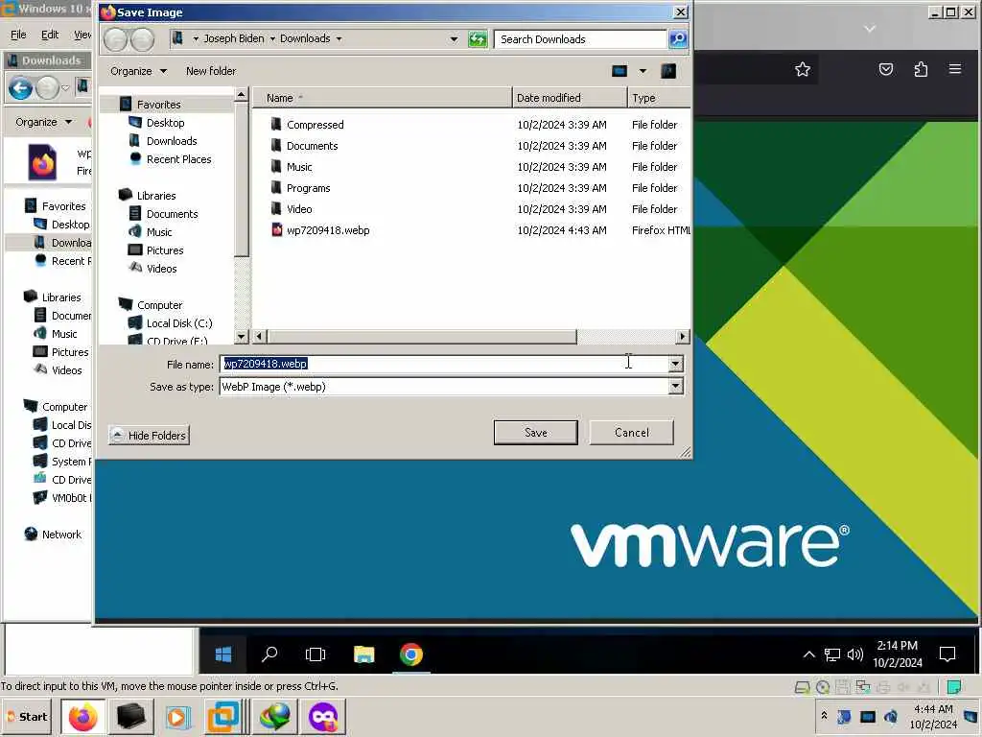This screenshot has width=982, height=737.
Task: Show hidden icons chevron in VM tray
Action: (x=809, y=654)
